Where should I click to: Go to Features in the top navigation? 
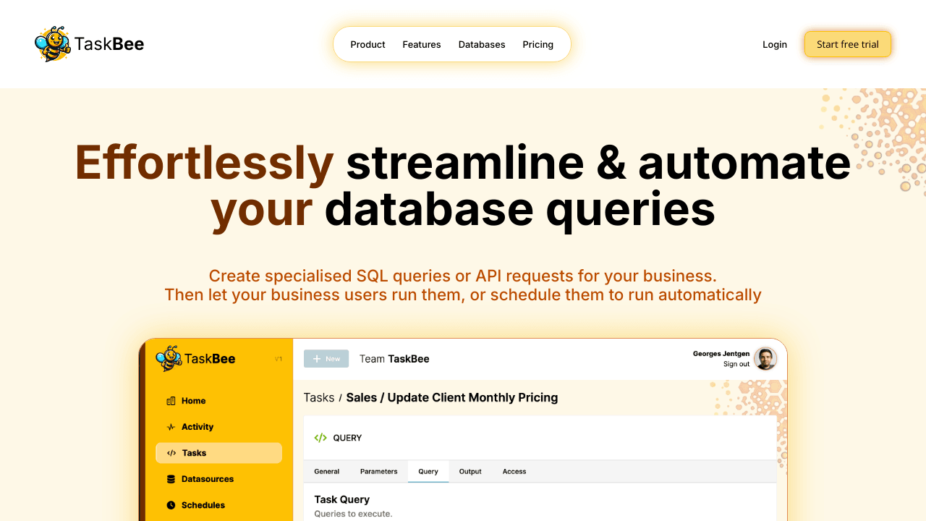point(422,44)
